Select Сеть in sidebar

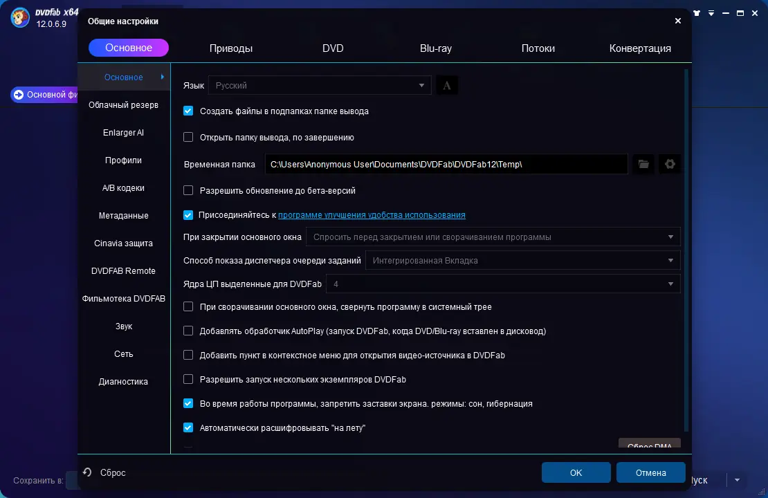click(x=124, y=353)
